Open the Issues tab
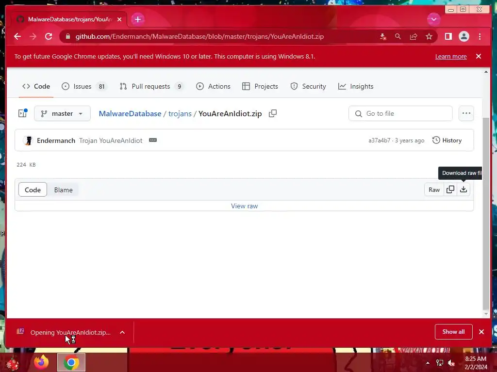497x372 pixels. pyautogui.click(x=84, y=86)
